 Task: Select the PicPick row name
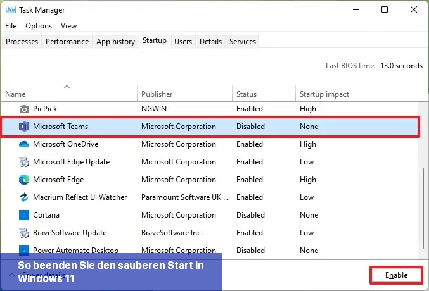pyautogui.click(x=45, y=109)
